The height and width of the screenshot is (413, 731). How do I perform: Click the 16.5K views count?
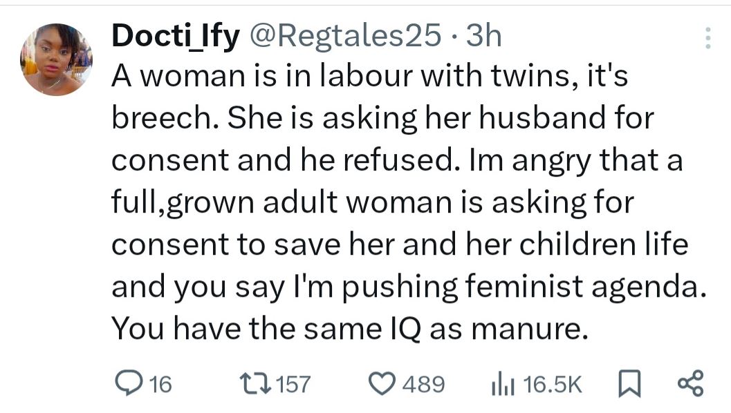tap(553, 384)
